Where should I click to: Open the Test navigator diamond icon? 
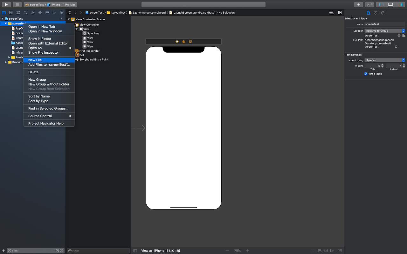coord(40,13)
